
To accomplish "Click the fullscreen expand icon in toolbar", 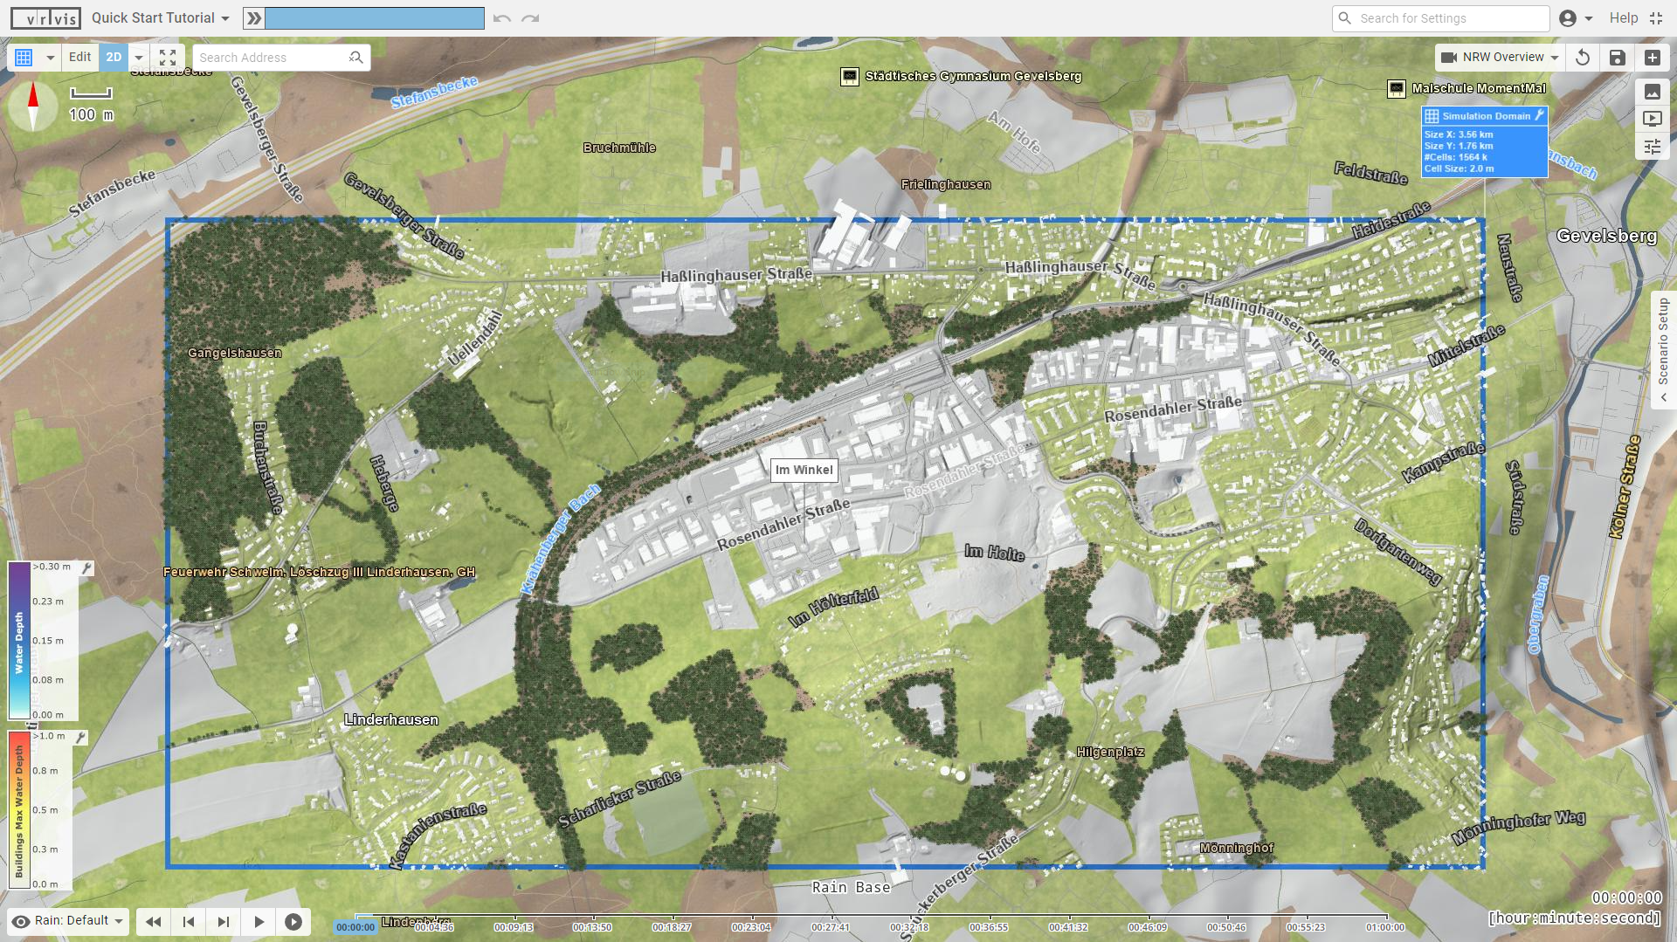I will coord(168,58).
